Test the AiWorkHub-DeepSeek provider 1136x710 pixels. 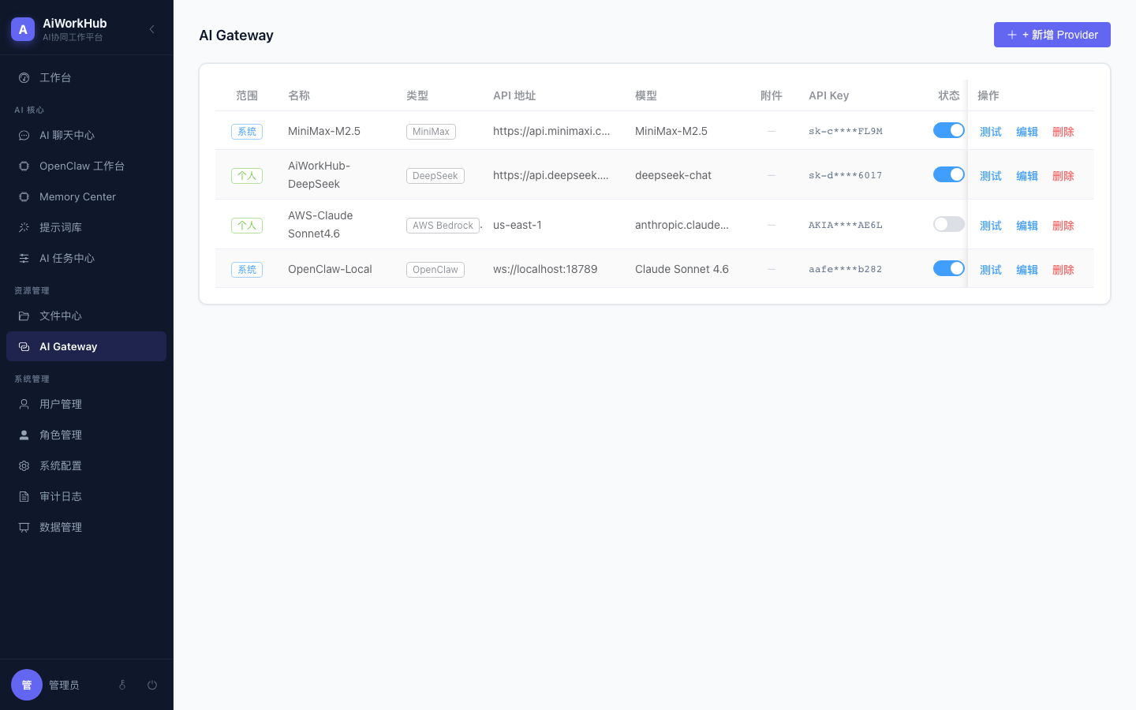point(991,176)
